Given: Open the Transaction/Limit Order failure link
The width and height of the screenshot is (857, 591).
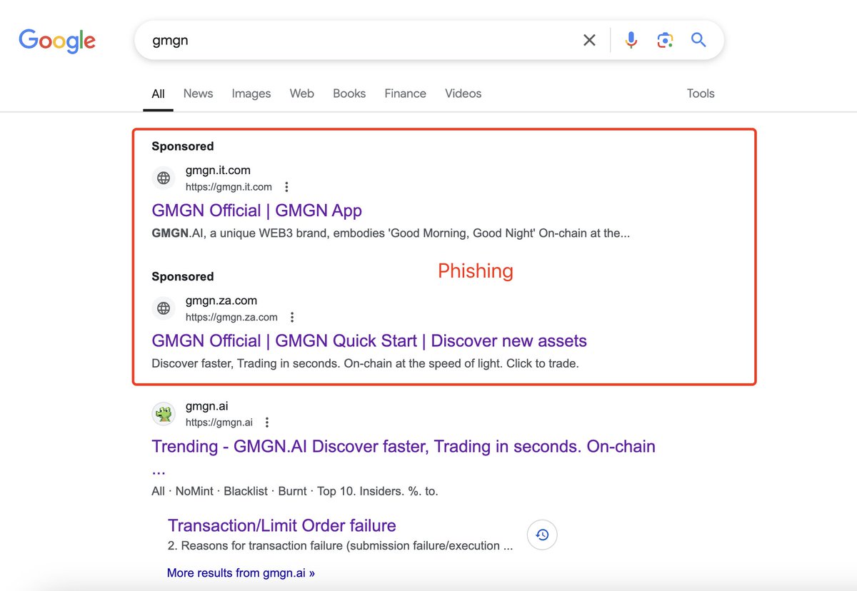Looking at the screenshot, I should point(282,526).
